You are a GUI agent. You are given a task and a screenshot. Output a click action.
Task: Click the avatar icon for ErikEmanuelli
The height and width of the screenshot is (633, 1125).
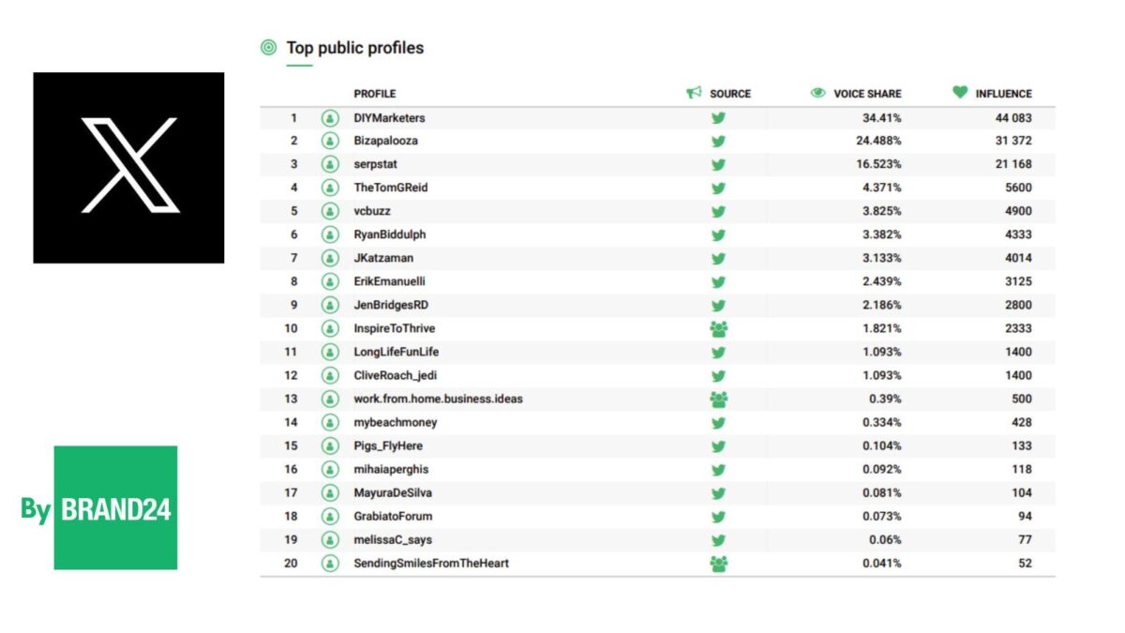pos(330,281)
